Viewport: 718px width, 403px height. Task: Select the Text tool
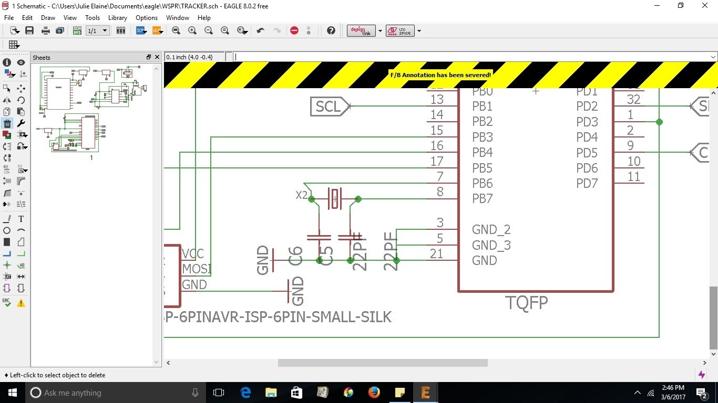coord(21,219)
